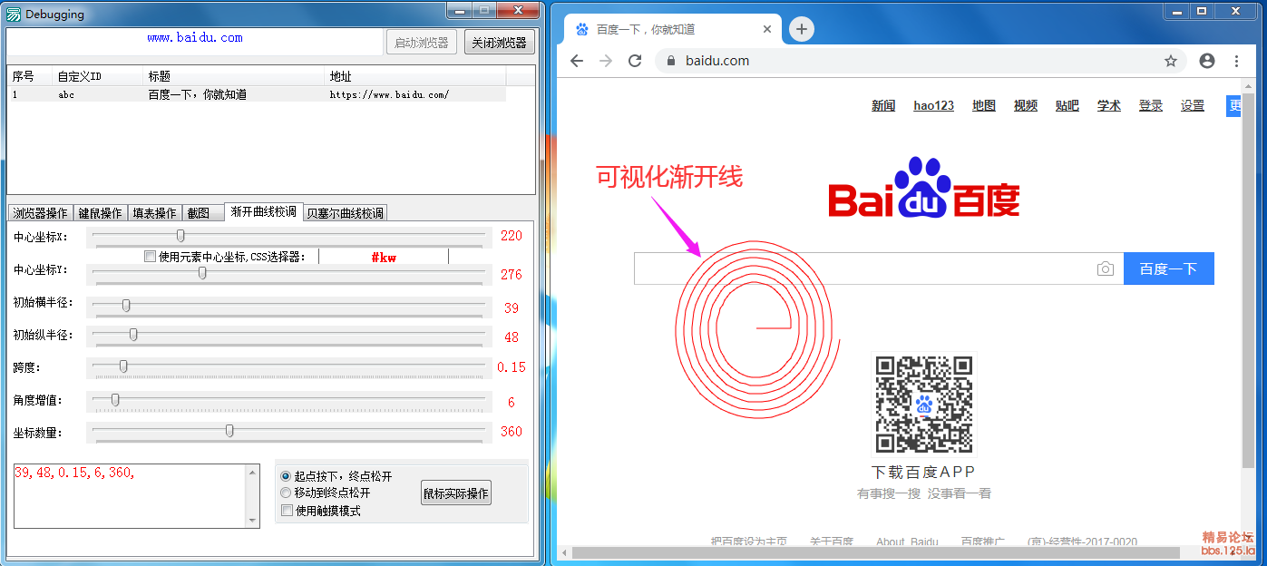This screenshot has width=1267, height=566.
Task: Select the 渐开曲线校调 tab
Action: pyautogui.click(x=263, y=211)
